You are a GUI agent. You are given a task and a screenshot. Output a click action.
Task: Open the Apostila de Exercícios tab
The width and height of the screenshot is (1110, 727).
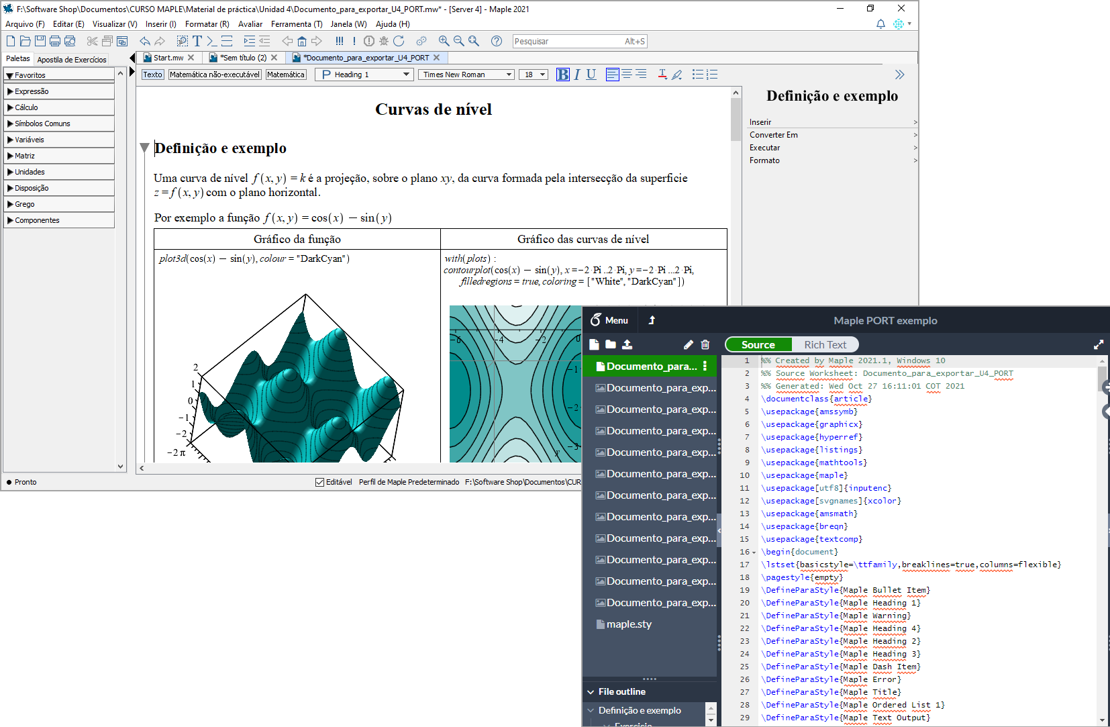coord(72,60)
